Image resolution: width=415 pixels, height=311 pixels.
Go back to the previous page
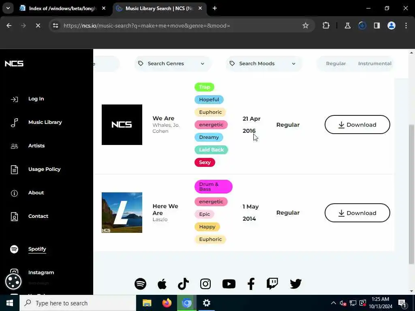pos(9,26)
